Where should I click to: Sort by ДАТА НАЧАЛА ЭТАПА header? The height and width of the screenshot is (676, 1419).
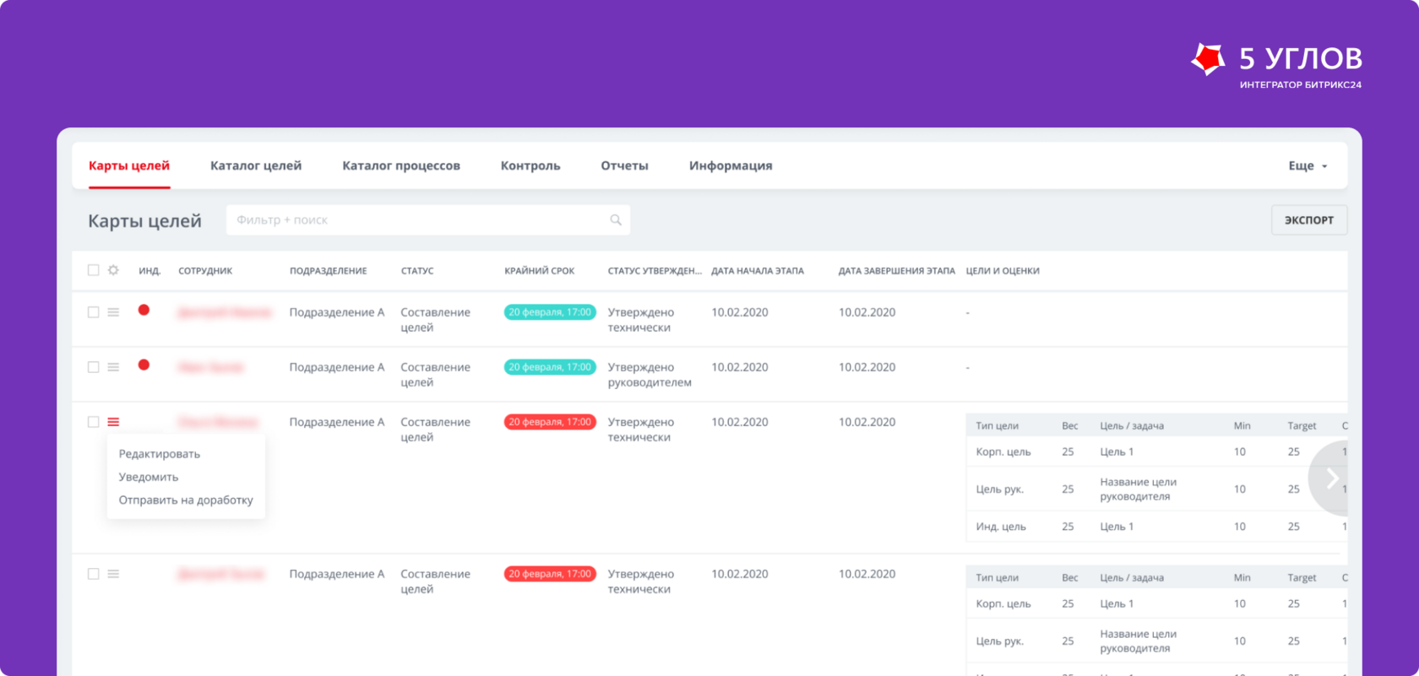(758, 271)
